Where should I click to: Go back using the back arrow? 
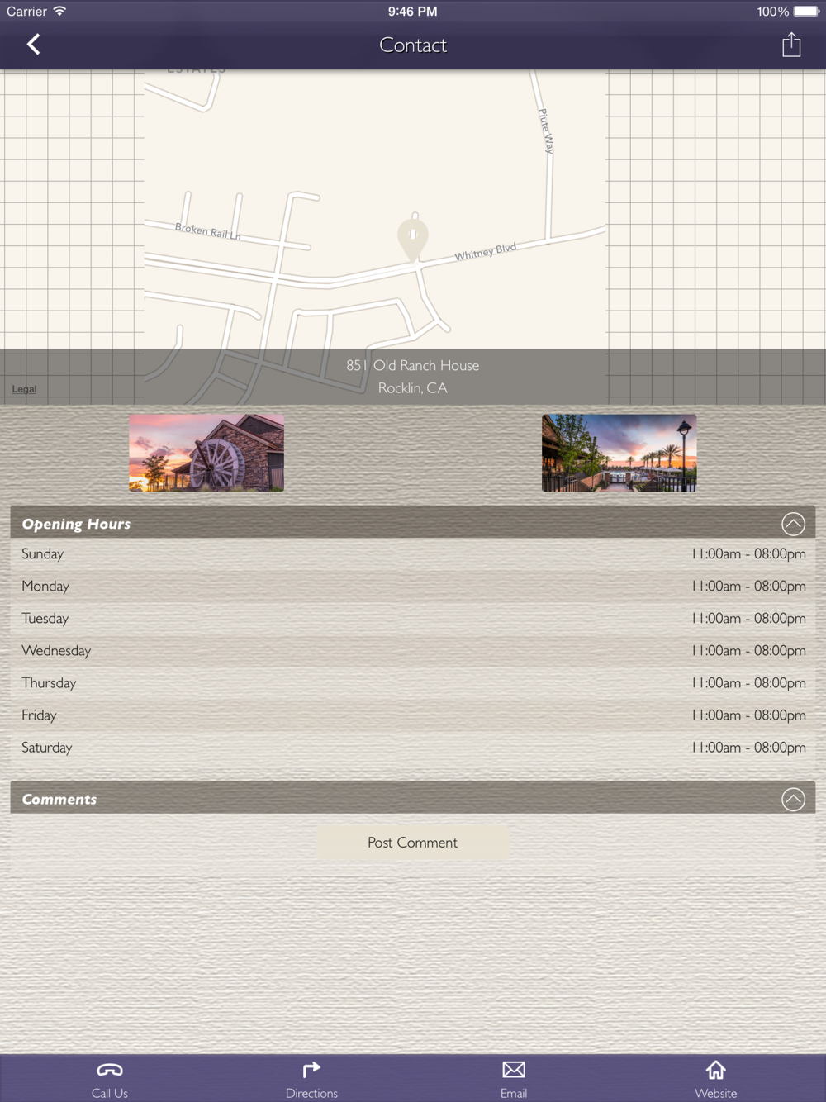point(34,45)
